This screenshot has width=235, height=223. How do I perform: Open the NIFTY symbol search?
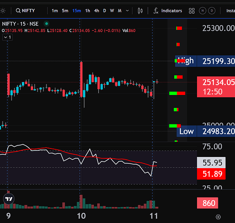[25, 11]
